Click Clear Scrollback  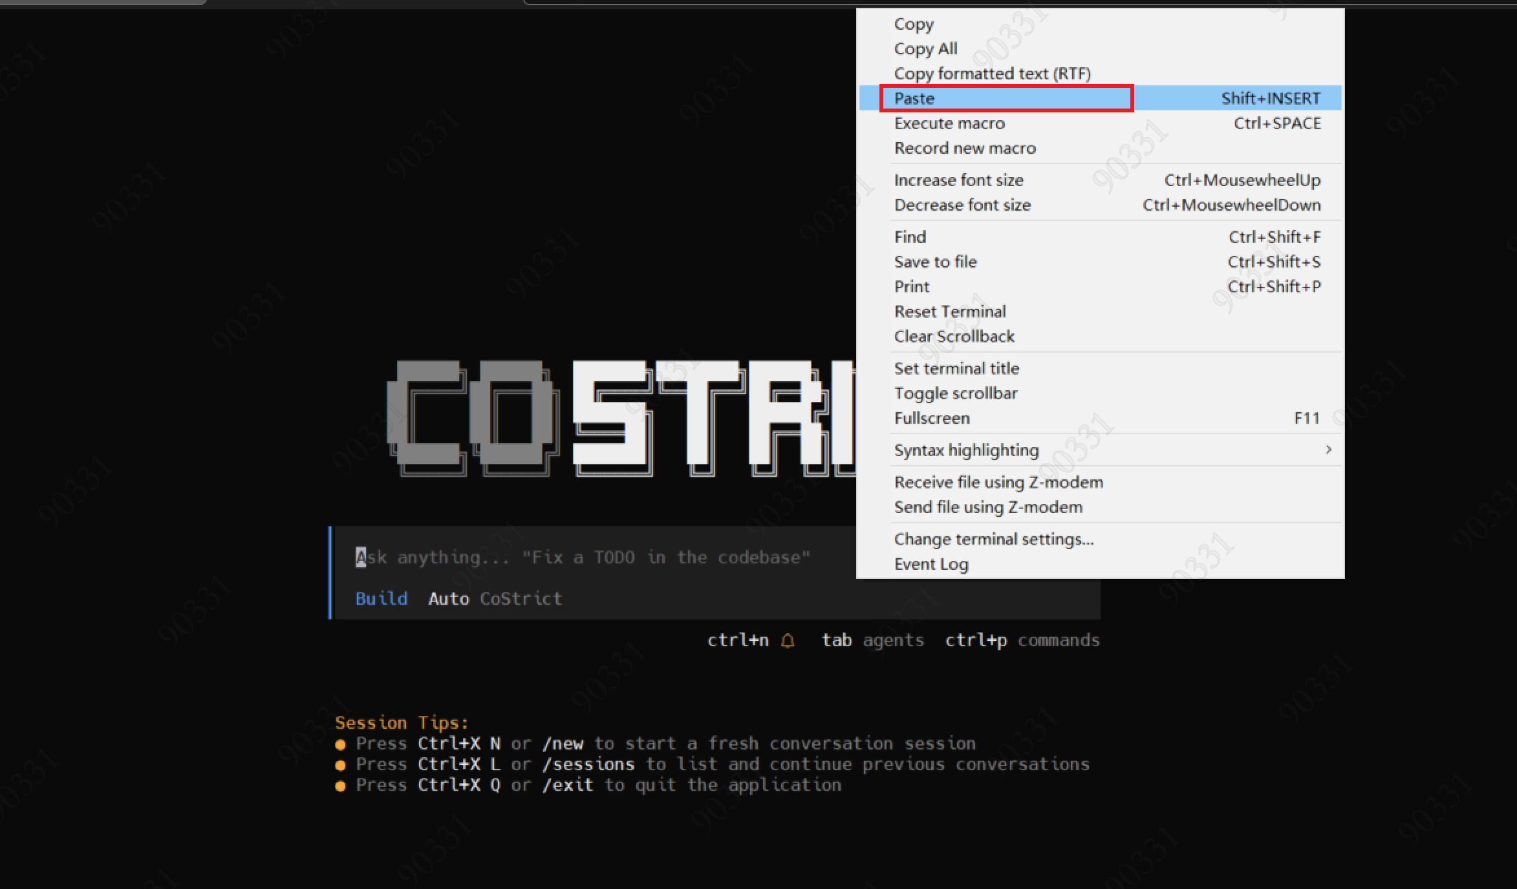coord(954,337)
